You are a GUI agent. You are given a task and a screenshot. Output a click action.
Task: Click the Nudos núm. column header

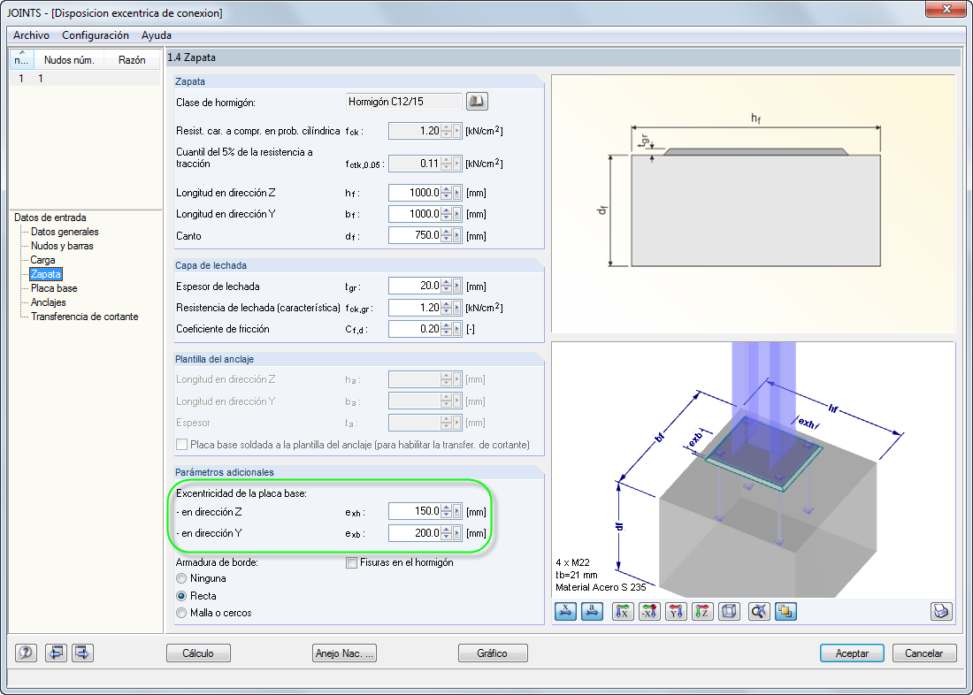point(70,59)
